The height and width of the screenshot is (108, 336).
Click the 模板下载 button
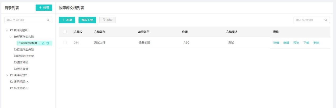tap(87, 20)
